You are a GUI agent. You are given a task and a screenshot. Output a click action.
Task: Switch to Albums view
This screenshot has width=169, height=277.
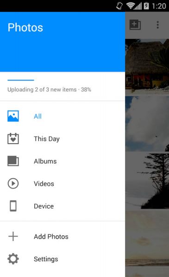(45, 161)
